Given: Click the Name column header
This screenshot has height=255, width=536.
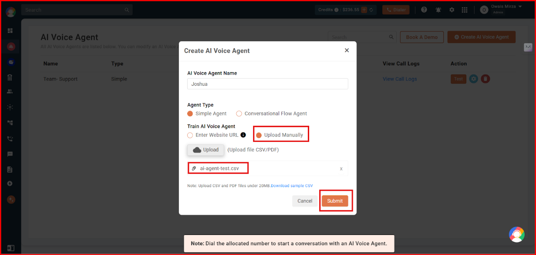Looking at the screenshot, I should [51, 64].
